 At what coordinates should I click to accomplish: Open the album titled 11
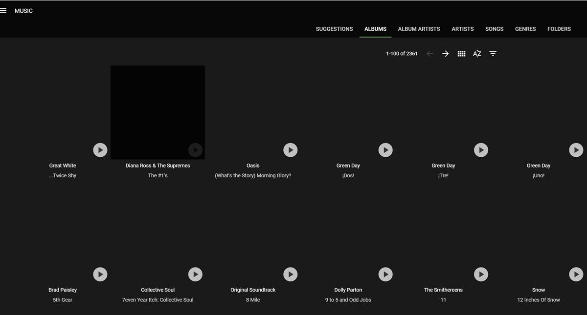[x=443, y=300]
